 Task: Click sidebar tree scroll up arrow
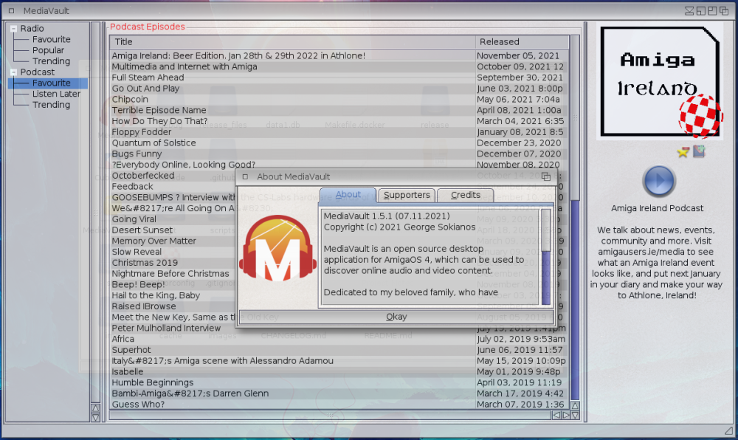point(95,408)
